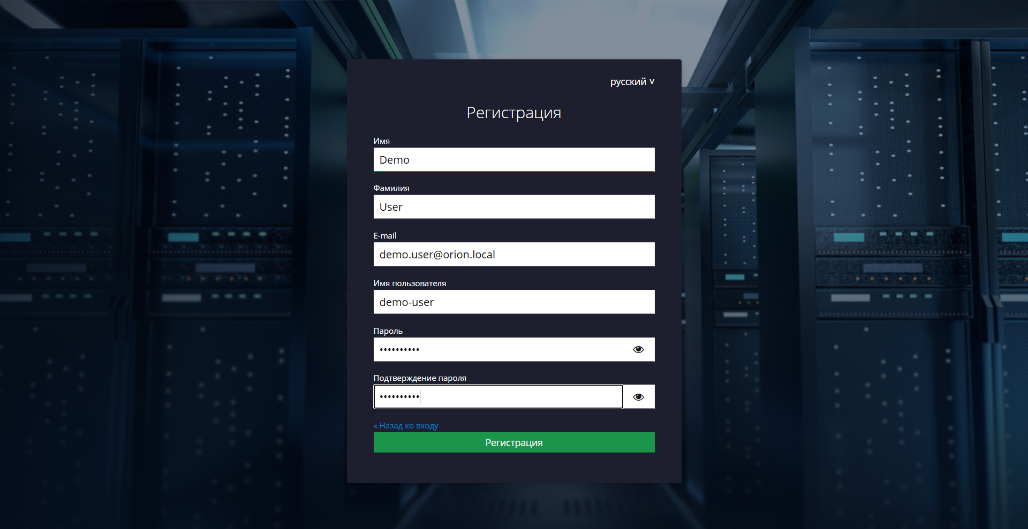Click the Подтверждение пароля password input

click(x=498, y=397)
